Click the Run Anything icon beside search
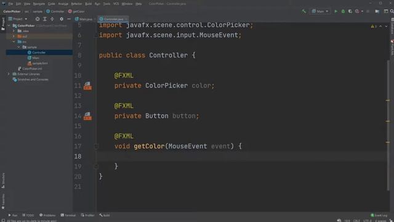The width and height of the screenshot is (394, 222). pyautogui.click(x=386, y=11)
